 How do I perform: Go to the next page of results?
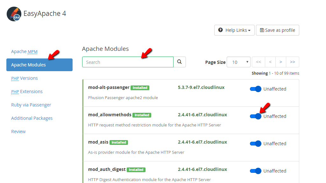(x=281, y=62)
